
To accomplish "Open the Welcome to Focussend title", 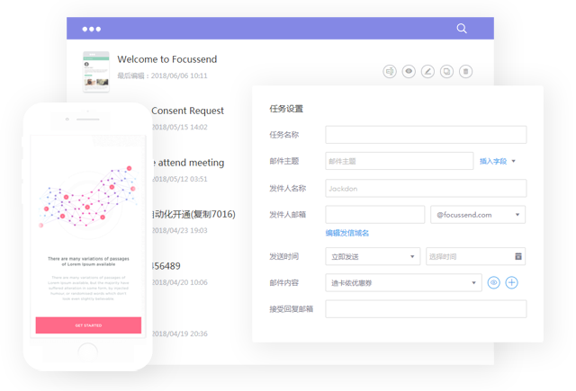I will coord(167,59).
